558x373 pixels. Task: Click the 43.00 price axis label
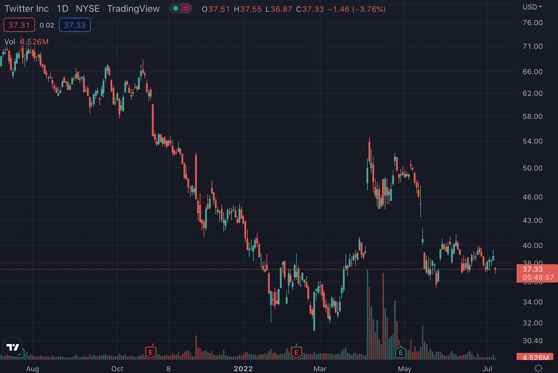pos(533,221)
